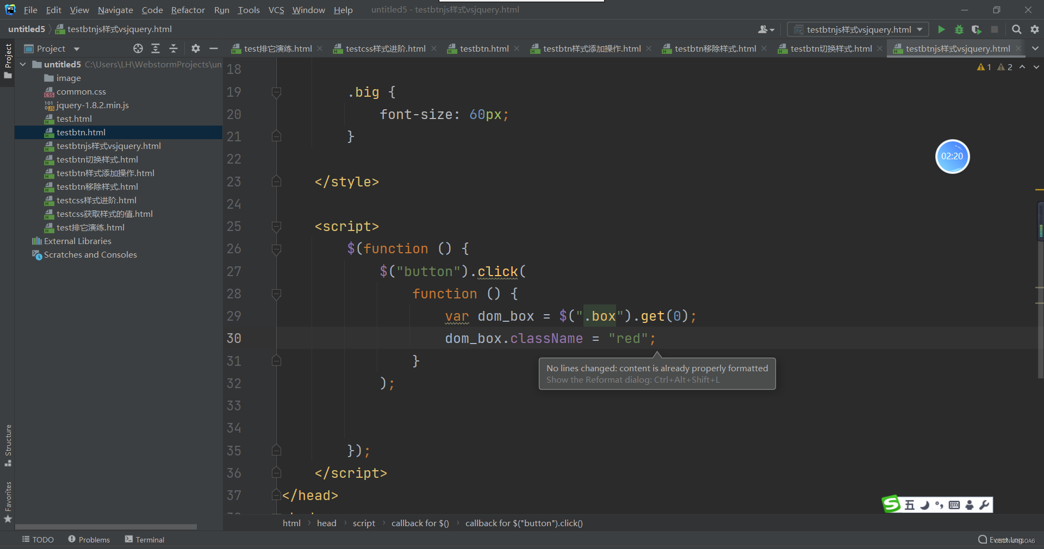Open the File menu
The width and height of the screenshot is (1044, 549).
(x=30, y=10)
